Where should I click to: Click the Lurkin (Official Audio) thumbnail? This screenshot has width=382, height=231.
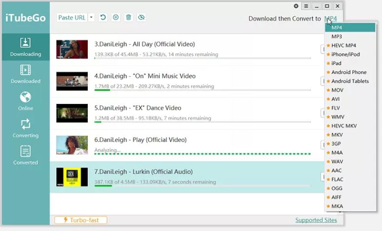coord(72,177)
